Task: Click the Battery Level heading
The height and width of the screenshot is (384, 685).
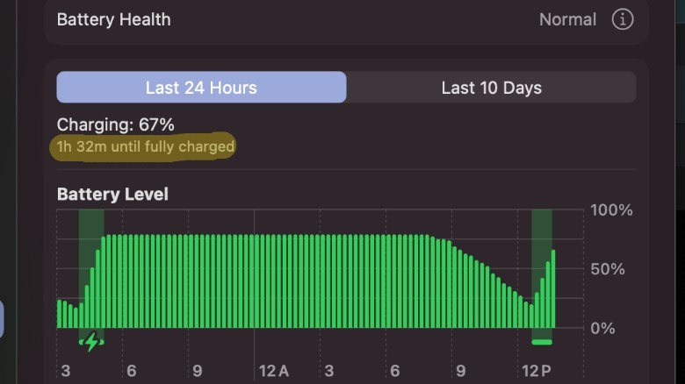Action: click(112, 194)
